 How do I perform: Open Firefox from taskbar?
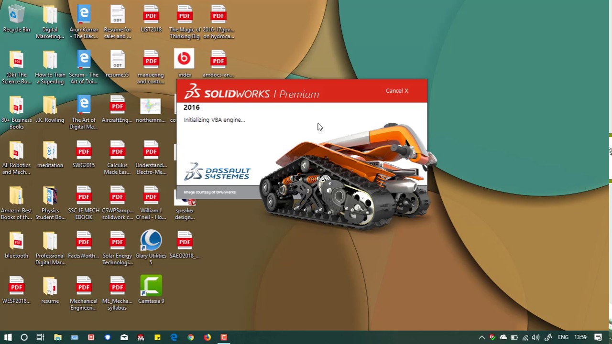point(207,337)
